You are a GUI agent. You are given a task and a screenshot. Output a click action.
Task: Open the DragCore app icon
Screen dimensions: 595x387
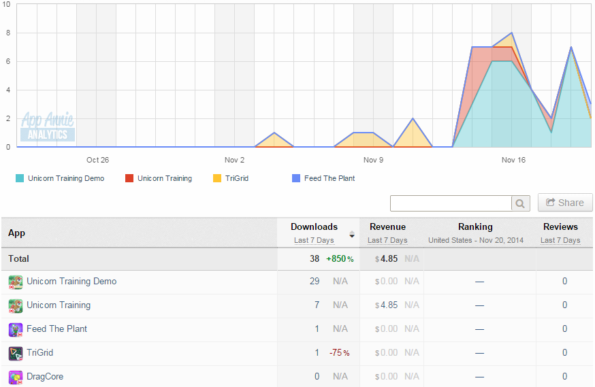16,377
